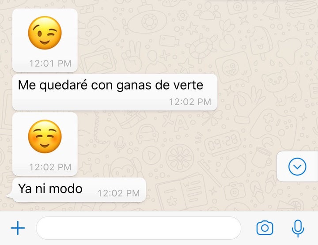318x245 pixels.
Task: Tap the 12:02 PM timestamp under "verte" message
Action: [190, 102]
